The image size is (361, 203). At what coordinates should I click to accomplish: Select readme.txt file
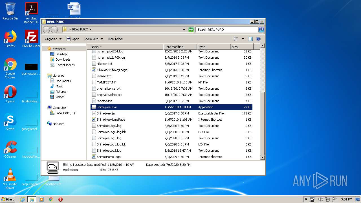click(104, 101)
